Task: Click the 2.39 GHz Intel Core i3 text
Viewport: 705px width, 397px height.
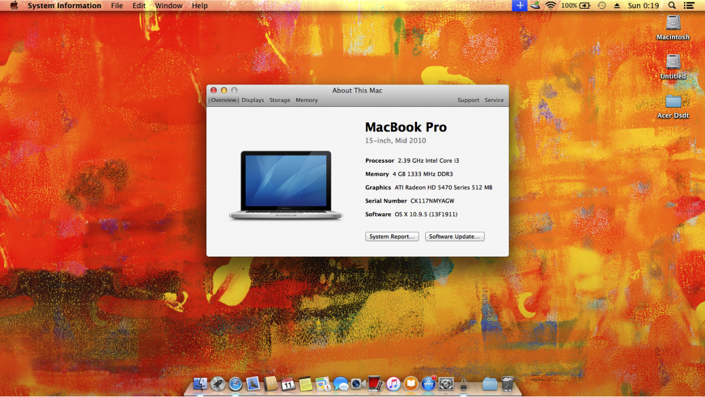Action: tap(428, 160)
